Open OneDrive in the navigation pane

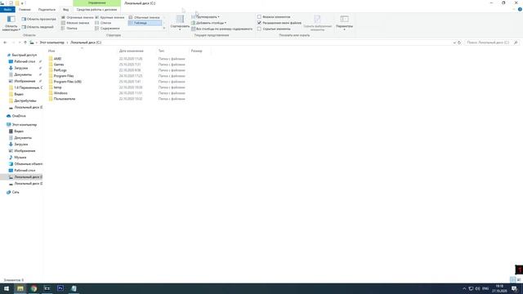19,116
